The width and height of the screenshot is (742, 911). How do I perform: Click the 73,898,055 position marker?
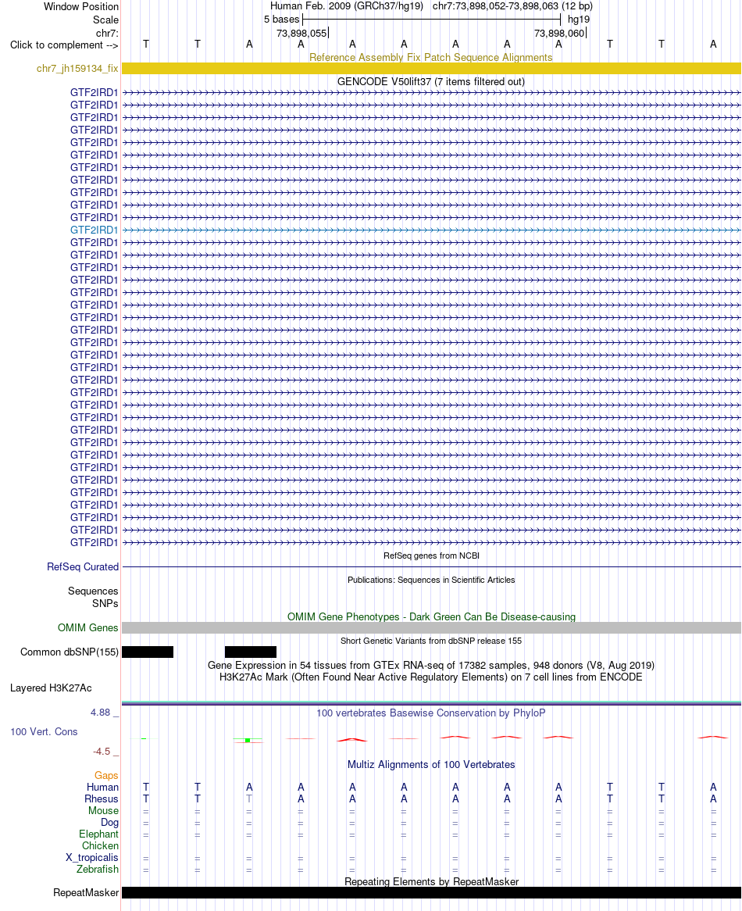click(302, 34)
